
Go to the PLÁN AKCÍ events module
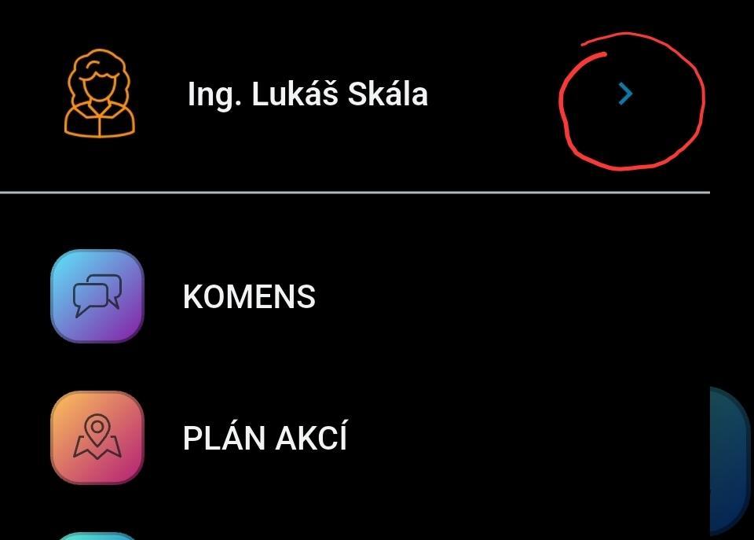(355, 438)
